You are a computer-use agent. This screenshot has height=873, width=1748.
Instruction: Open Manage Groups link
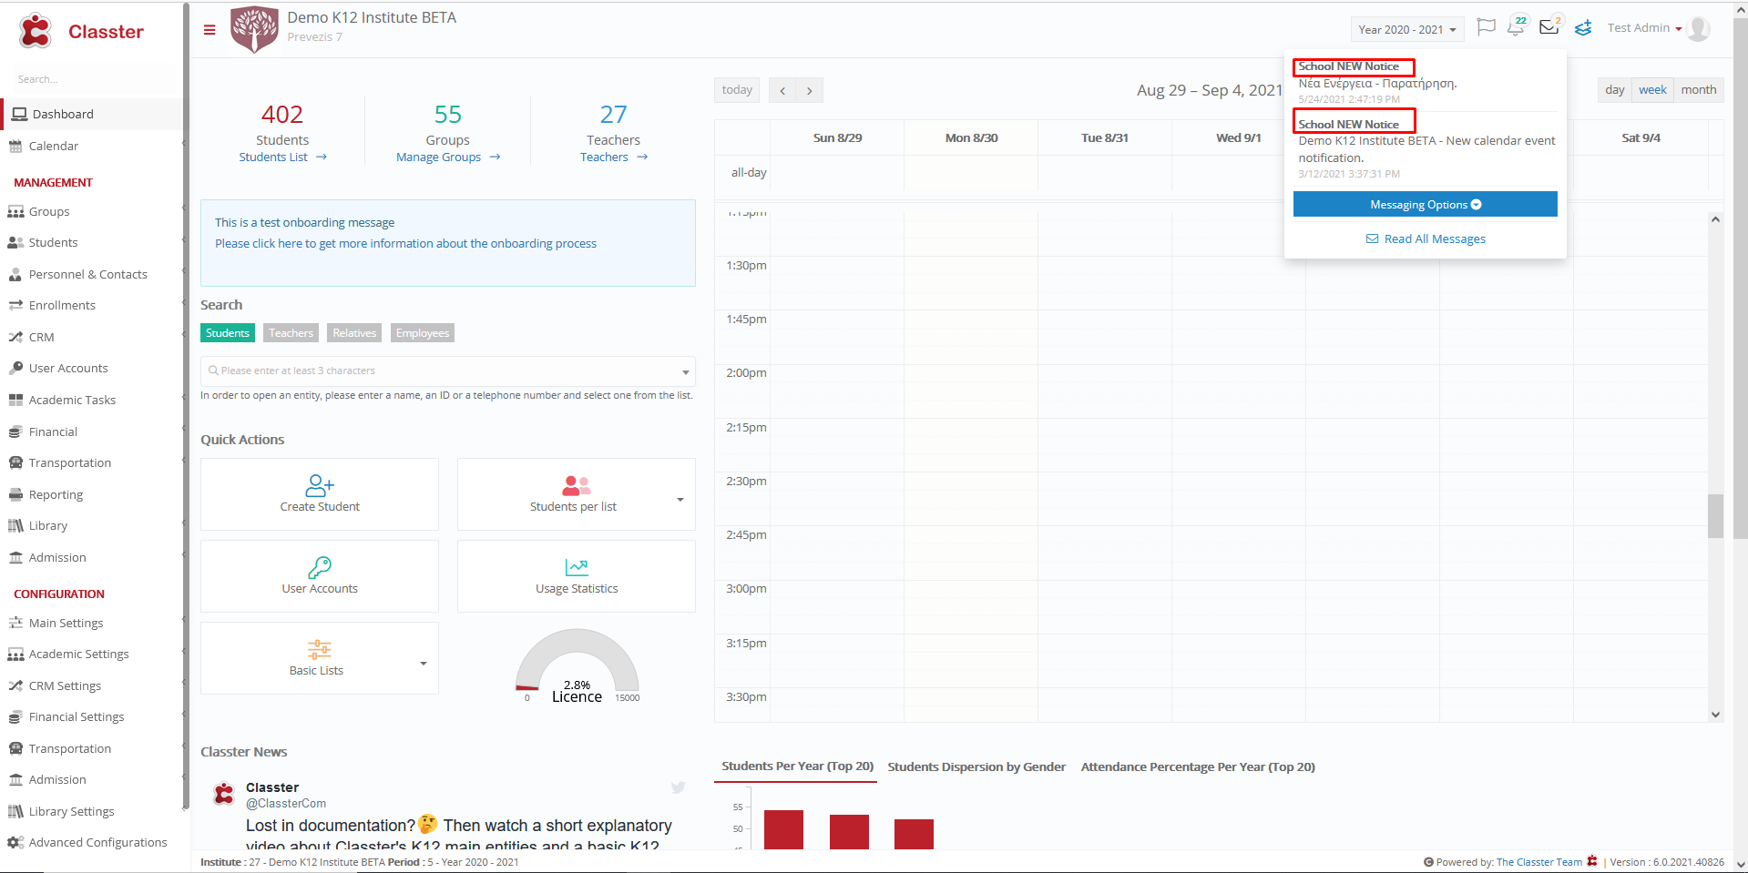(x=448, y=157)
